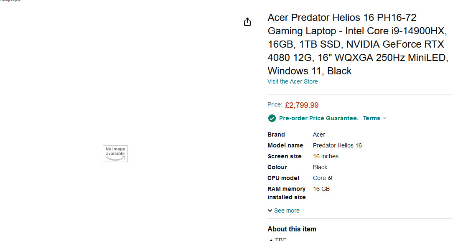
Task: Click the green Pre-order Price Guarantee checkmark icon
Action: click(272, 118)
